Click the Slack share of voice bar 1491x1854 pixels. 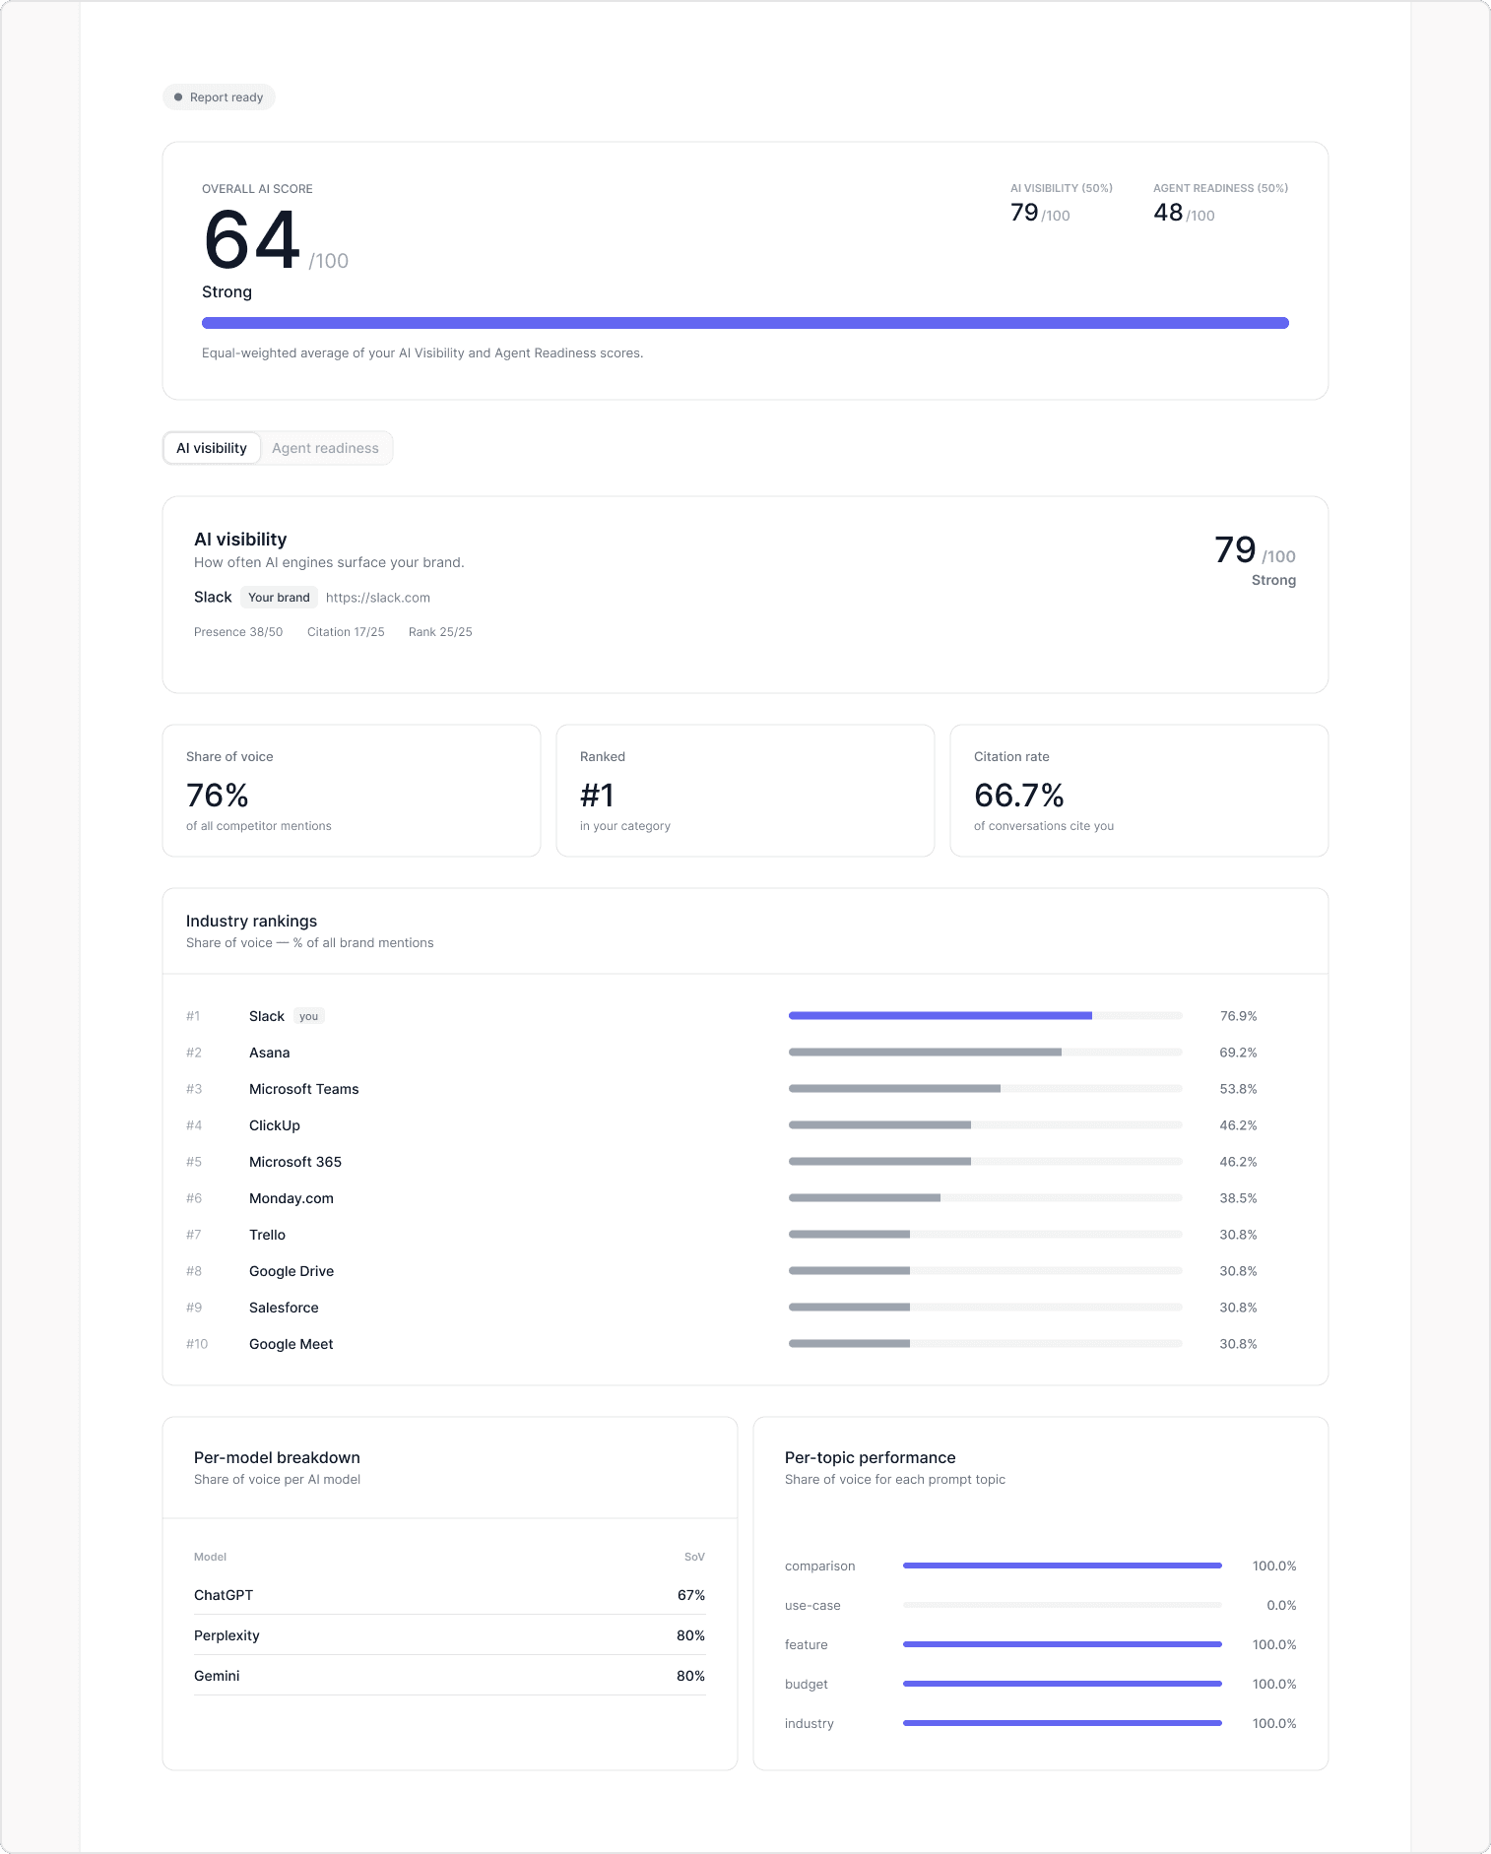(985, 1015)
